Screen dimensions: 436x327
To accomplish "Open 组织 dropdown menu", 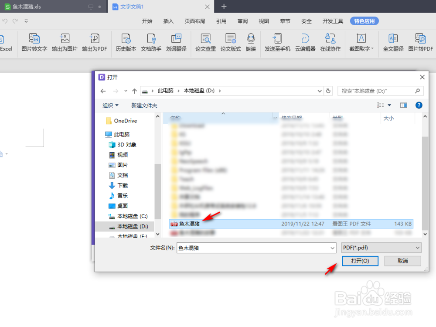I will click(111, 106).
